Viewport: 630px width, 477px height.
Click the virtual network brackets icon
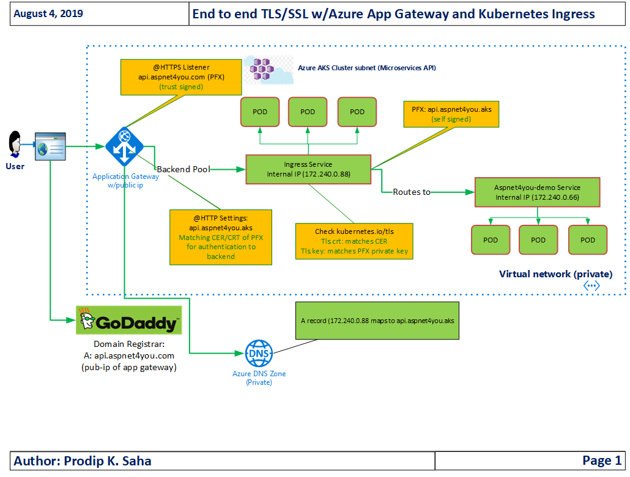tap(591, 286)
